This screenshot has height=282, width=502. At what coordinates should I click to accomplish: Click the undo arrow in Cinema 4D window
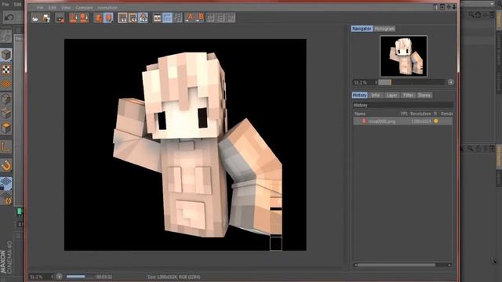[9, 17]
